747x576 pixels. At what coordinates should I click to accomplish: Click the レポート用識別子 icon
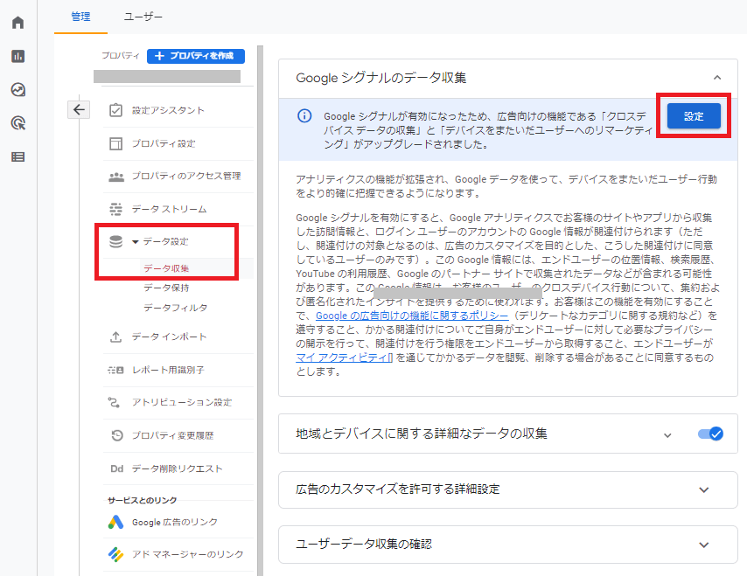pyautogui.click(x=115, y=370)
